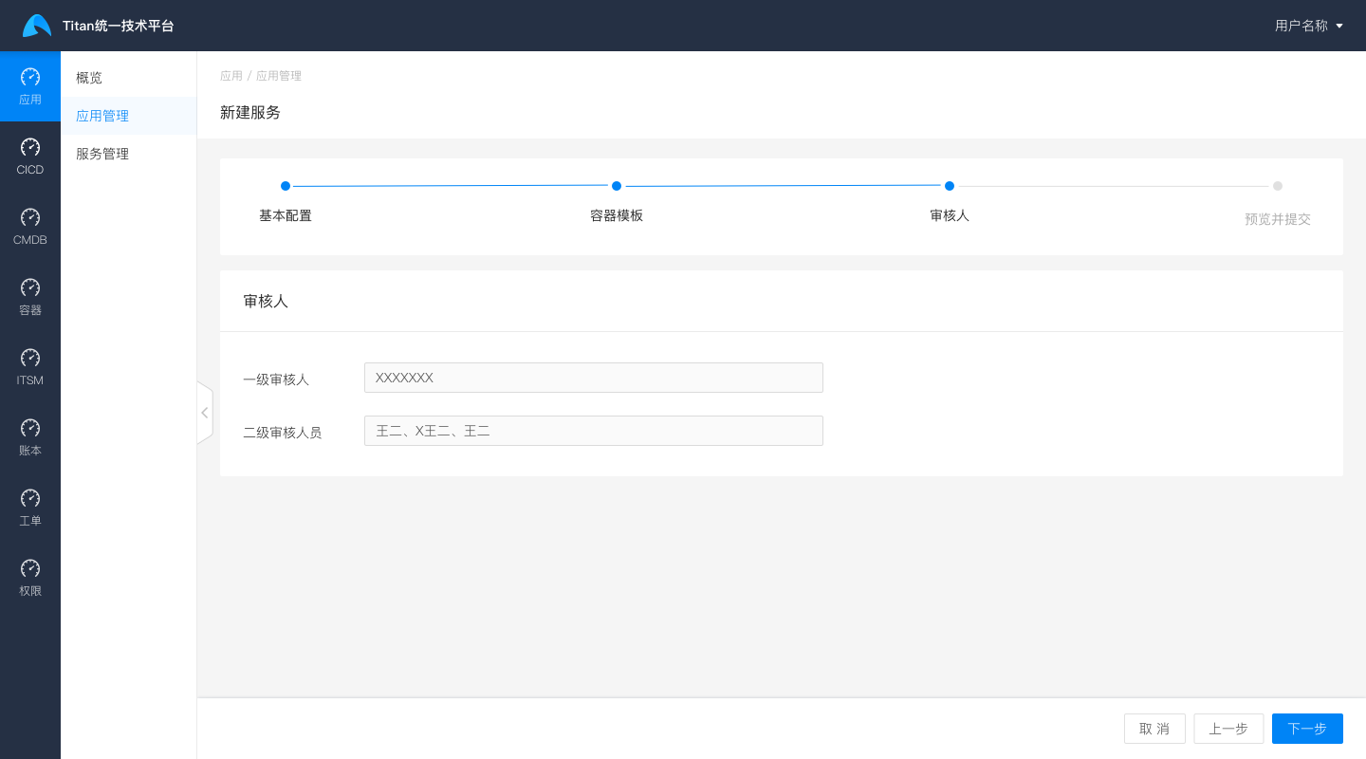1366x759 pixels.
Task: Navigate to 账本 in the sidebar
Action: point(30,437)
